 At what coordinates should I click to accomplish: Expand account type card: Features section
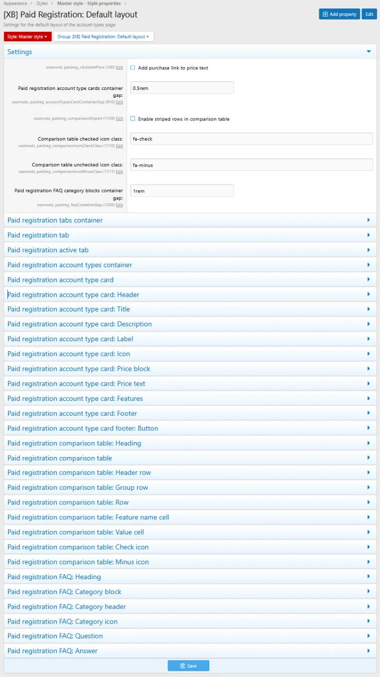[x=190, y=398]
